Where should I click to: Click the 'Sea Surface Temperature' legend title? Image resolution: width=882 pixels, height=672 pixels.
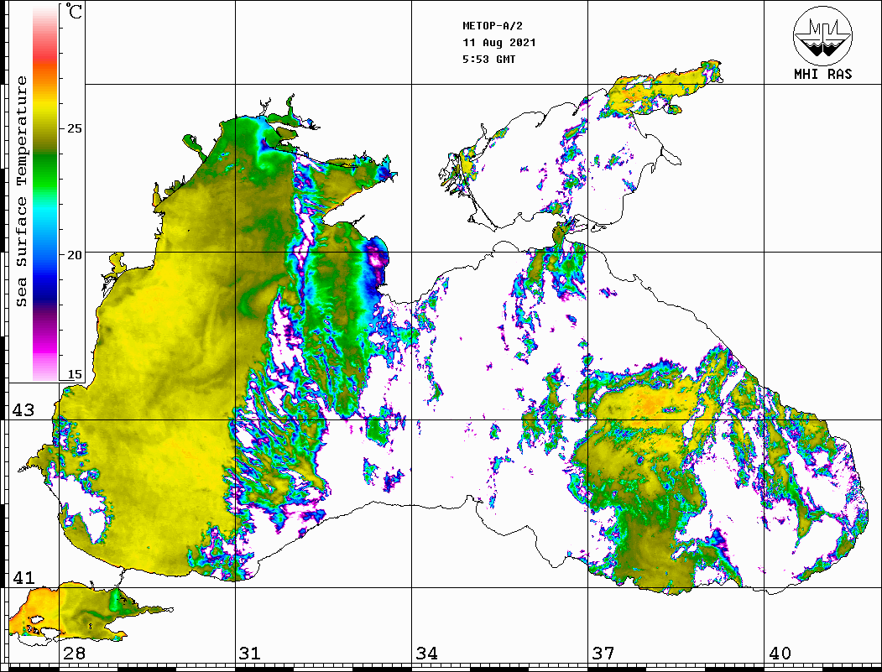(21, 191)
